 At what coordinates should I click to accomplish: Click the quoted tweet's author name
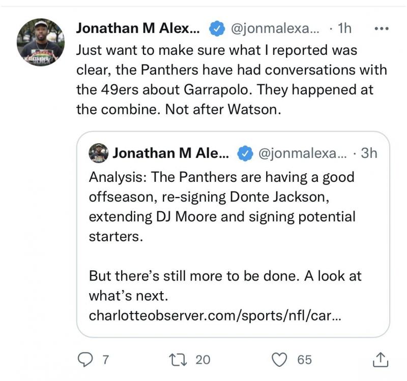[x=171, y=153]
